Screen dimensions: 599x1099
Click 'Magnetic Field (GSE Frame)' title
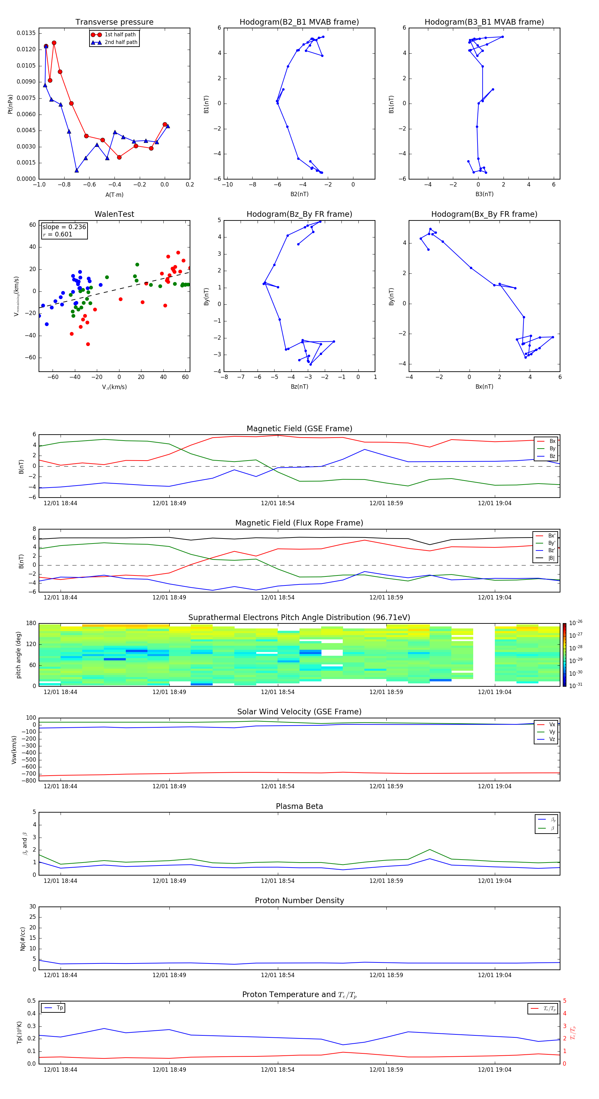tap(299, 429)
